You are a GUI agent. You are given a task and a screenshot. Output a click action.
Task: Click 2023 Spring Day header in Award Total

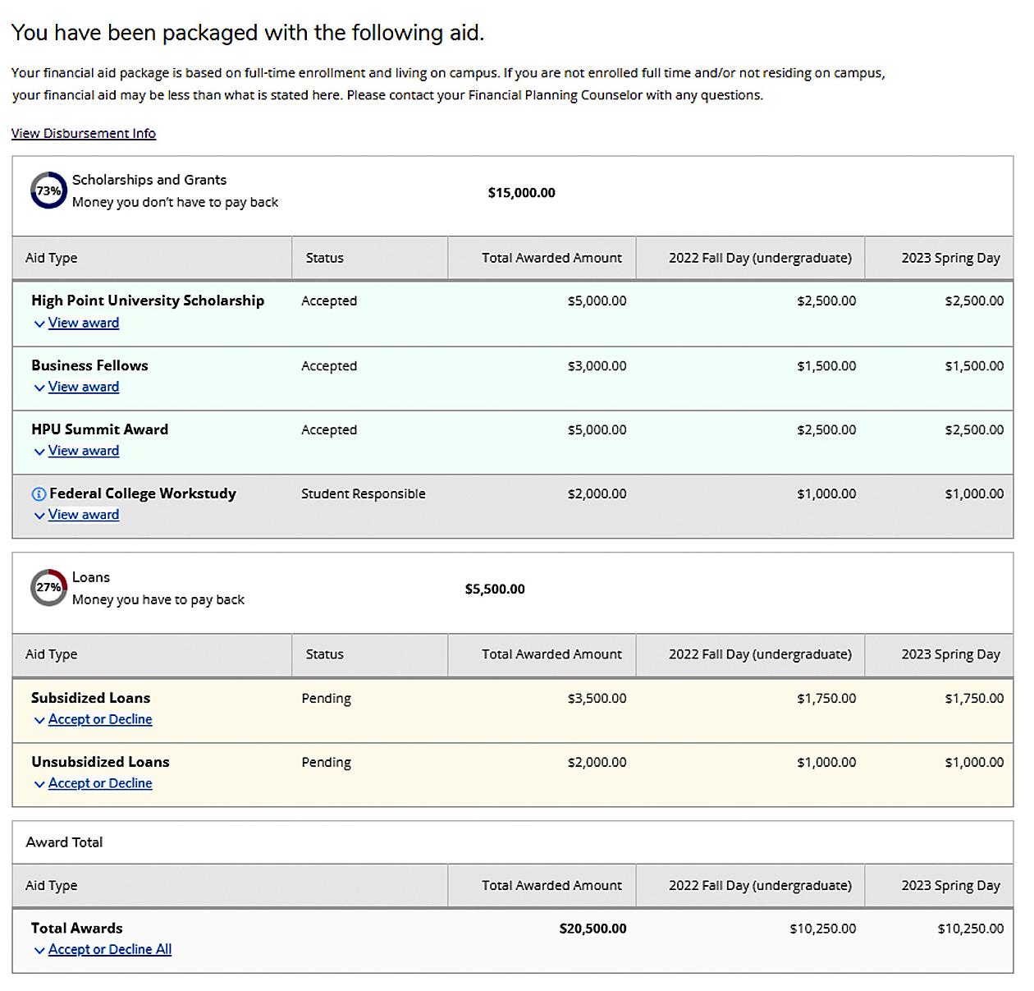click(x=950, y=885)
